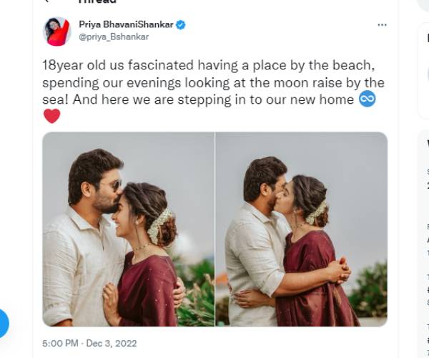Open the first trending hashtag in sidebar
The height and width of the screenshot is (358, 429).
pyautogui.click(x=428, y=291)
